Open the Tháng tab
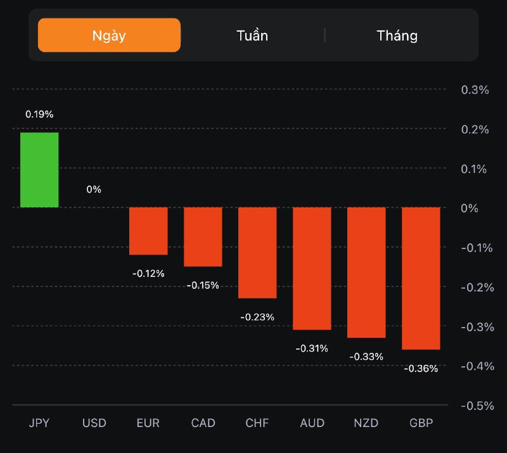Image resolution: width=507 pixels, height=453 pixels. click(x=397, y=35)
